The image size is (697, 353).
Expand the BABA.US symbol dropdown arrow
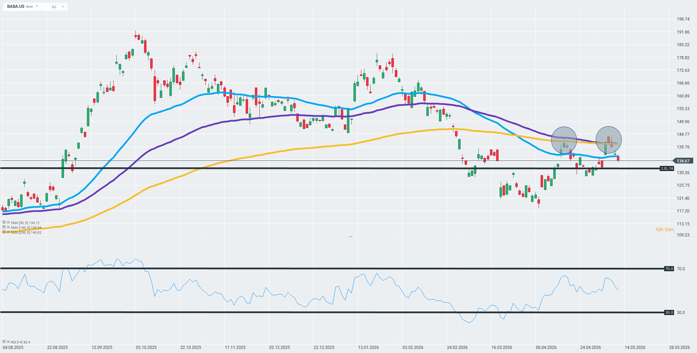37,6
